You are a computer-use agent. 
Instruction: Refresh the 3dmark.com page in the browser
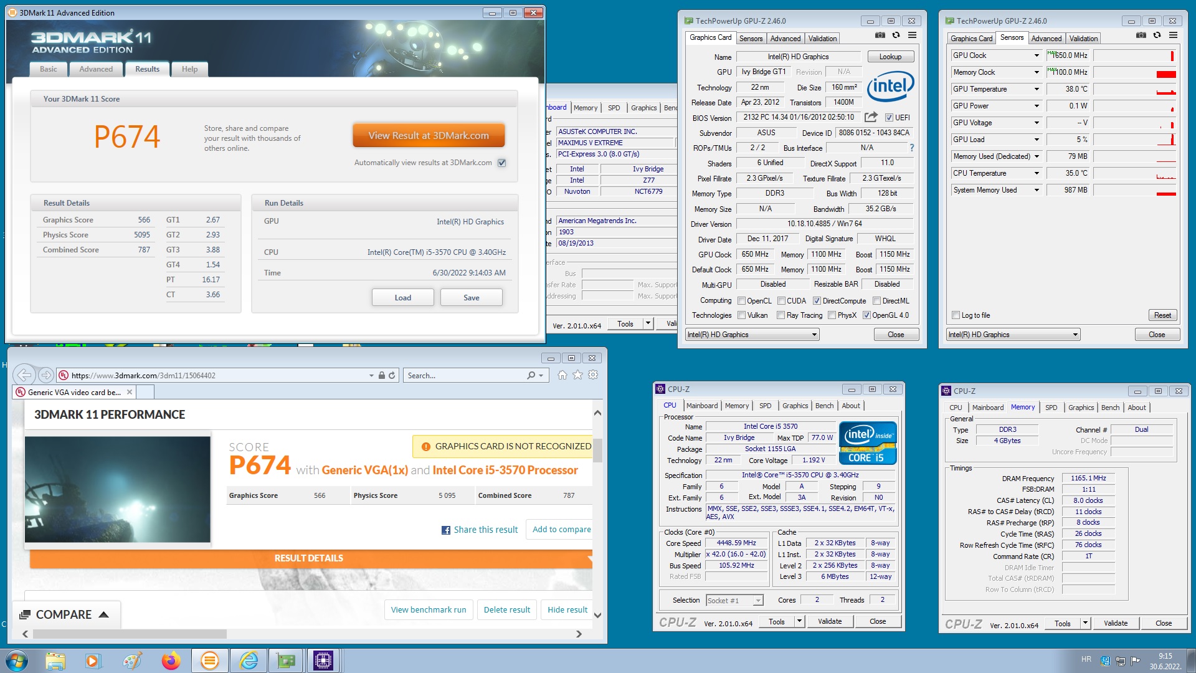392,375
